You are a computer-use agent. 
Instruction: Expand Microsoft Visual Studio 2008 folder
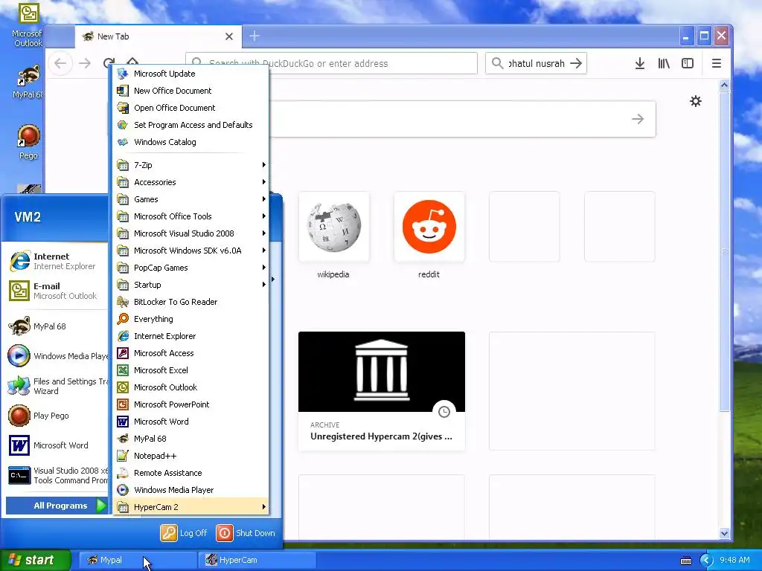coord(190,233)
